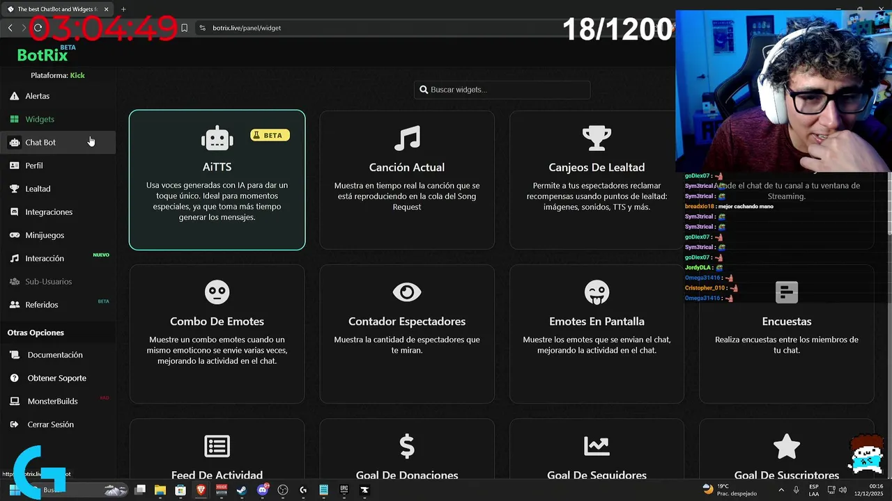The height and width of the screenshot is (501, 892).
Task: Click the anvil icon on the taskbar
Action: pos(364,490)
